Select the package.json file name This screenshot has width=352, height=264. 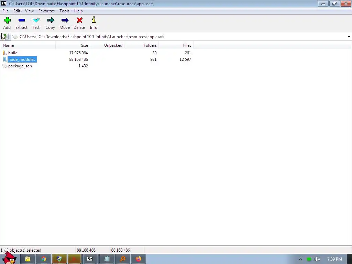coord(20,66)
